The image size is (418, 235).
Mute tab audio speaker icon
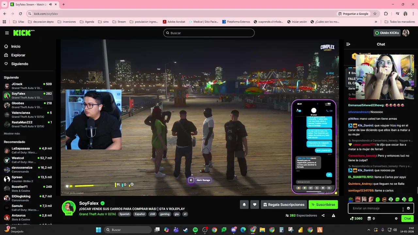pyautogui.click(x=51, y=4)
